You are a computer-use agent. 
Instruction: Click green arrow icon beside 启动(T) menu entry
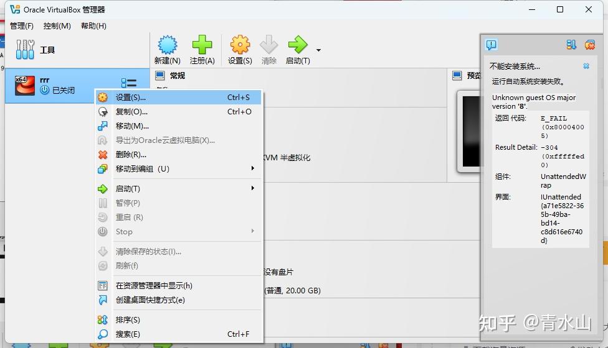103,189
